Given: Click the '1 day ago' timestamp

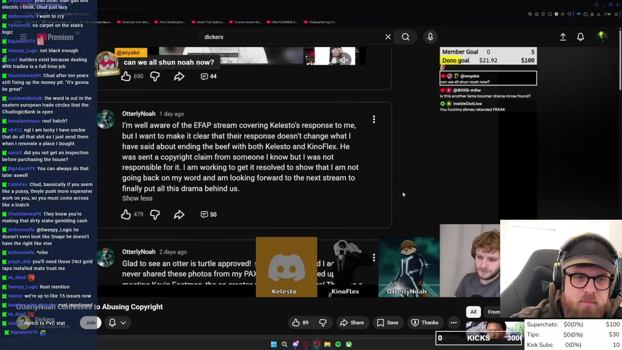Looking at the screenshot, I should (172, 114).
